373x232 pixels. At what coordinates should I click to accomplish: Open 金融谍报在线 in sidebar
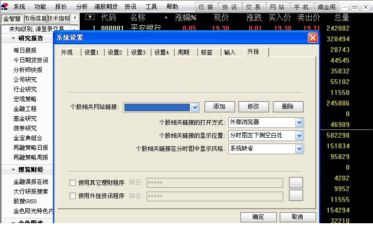point(31,182)
